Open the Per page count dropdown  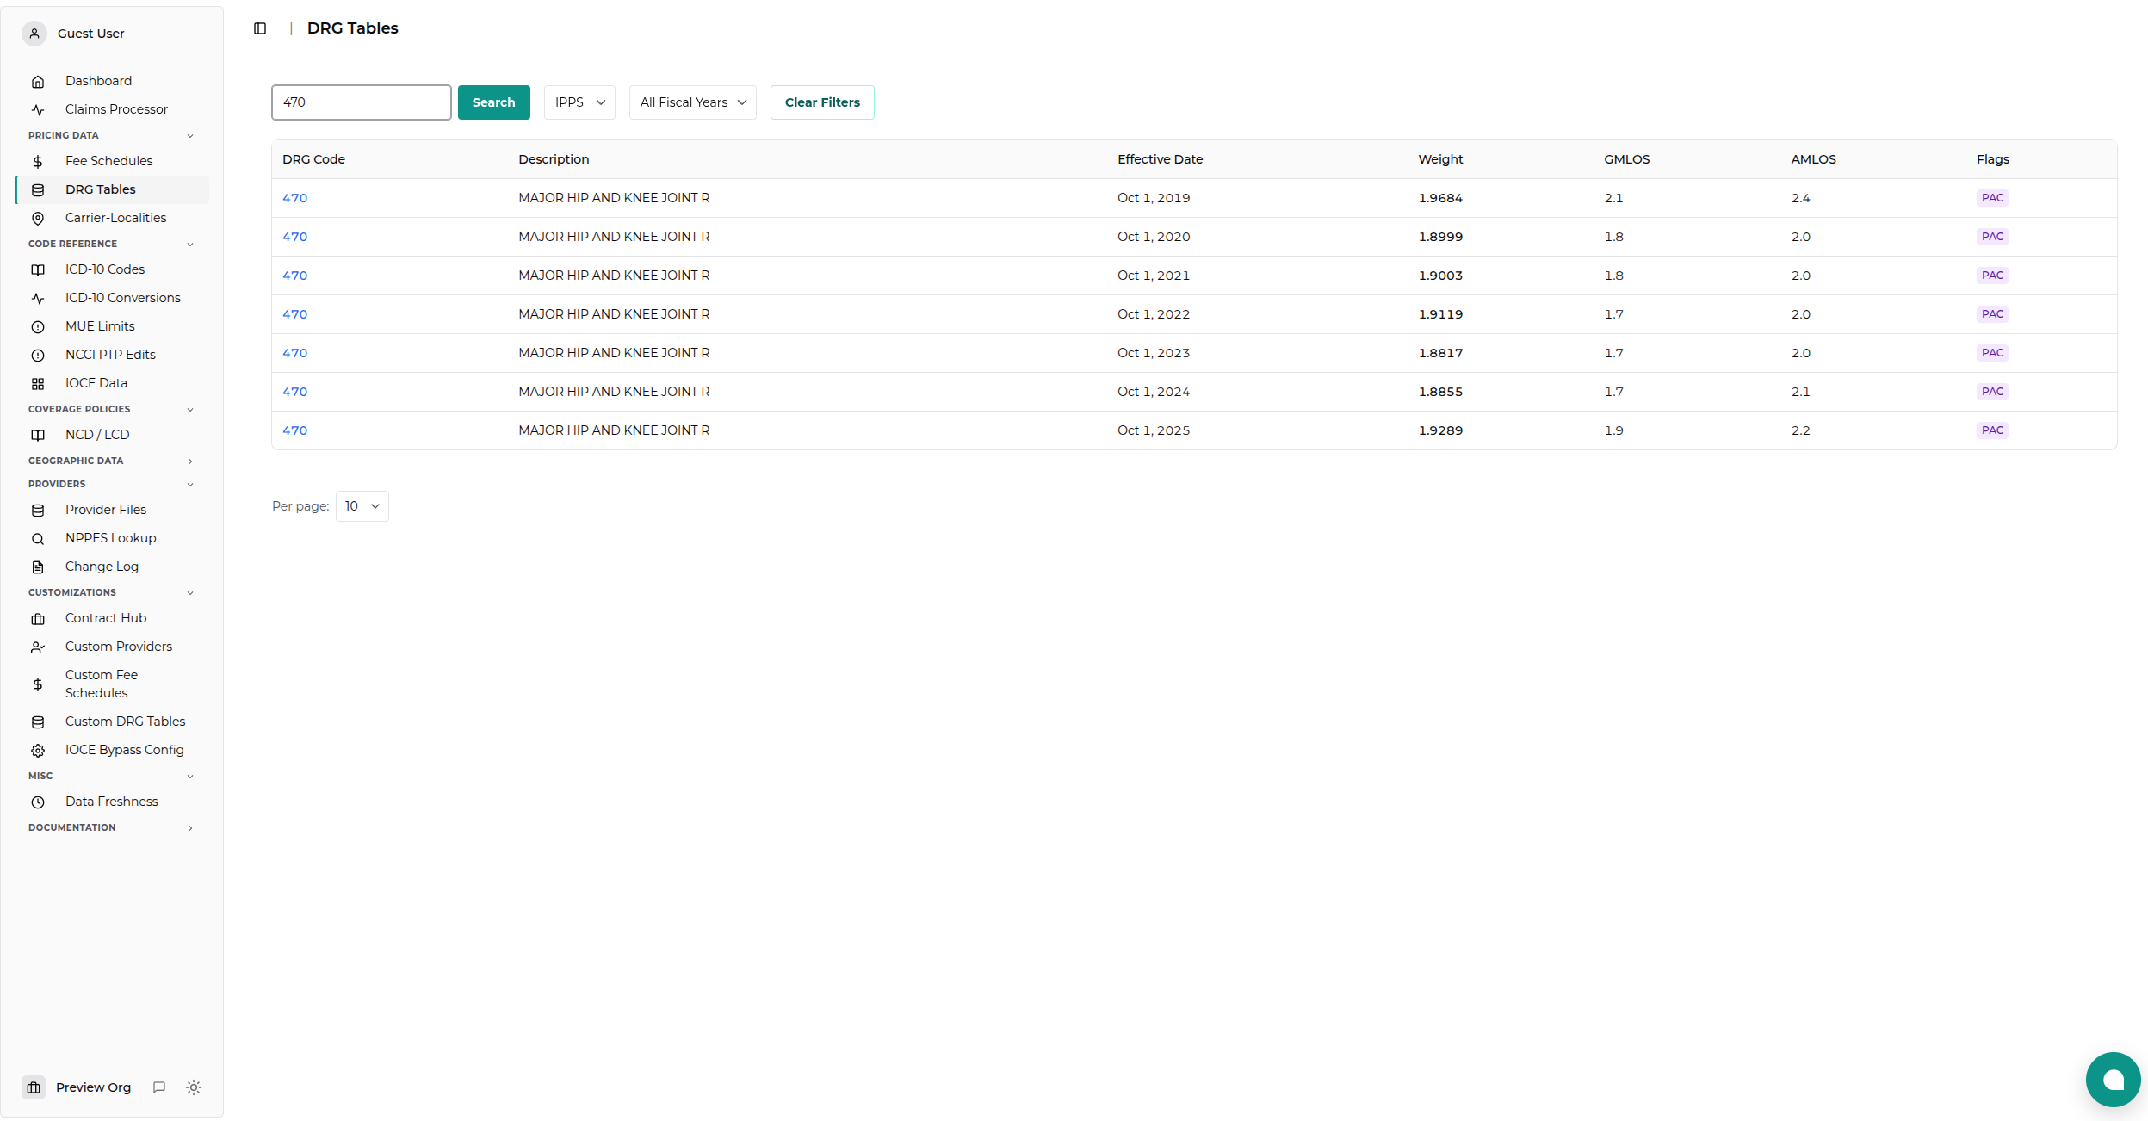(362, 506)
